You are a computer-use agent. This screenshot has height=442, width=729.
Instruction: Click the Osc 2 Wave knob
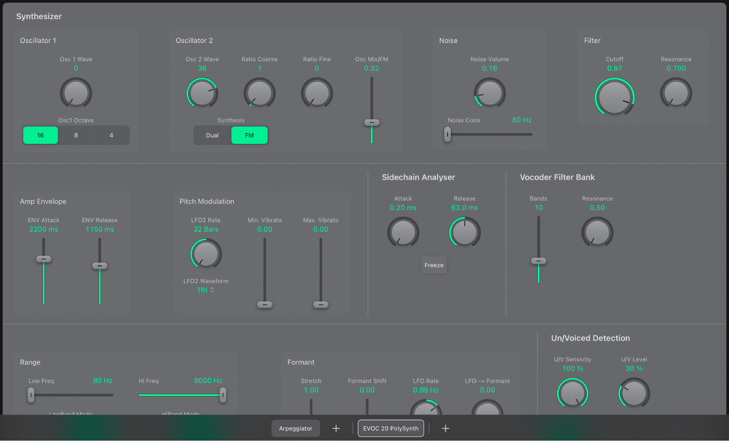(202, 93)
